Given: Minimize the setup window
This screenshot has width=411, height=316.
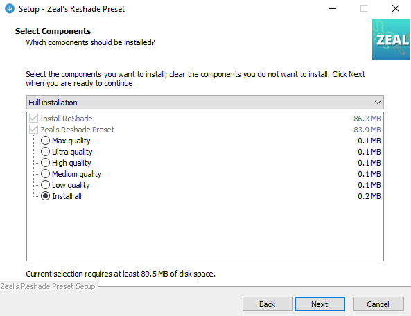Looking at the screenshot, I should [x=333, y=8].
